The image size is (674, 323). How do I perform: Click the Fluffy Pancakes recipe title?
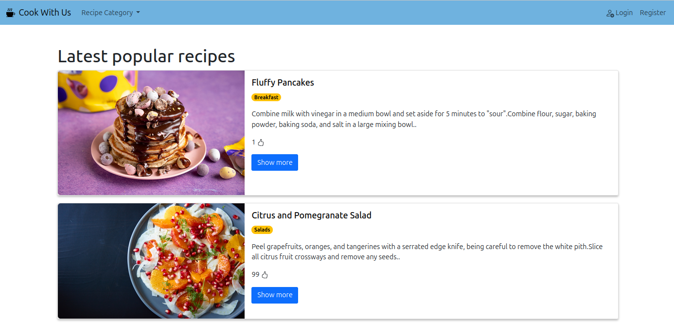point(283,83)
